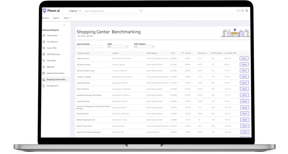
Task: Open the ICSC Category filter dropdown
Action: [x=144, y=47]
